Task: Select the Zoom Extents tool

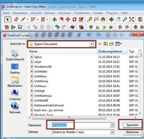Action: [x=132, y=19]
